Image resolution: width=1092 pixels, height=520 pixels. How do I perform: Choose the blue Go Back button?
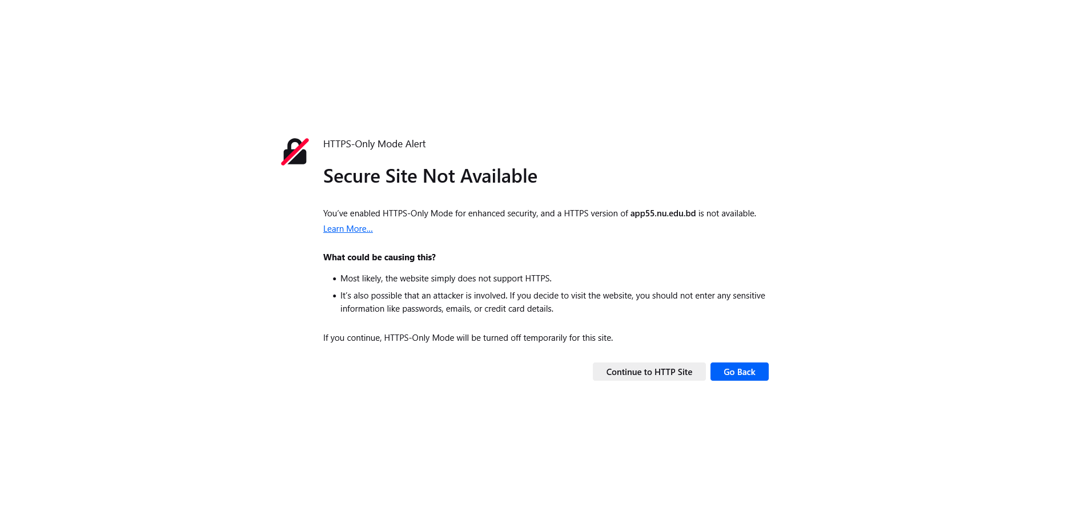(x=739, y=372)
